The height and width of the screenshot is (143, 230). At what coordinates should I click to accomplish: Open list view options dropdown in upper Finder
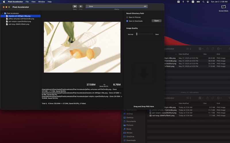pos(189,49)
